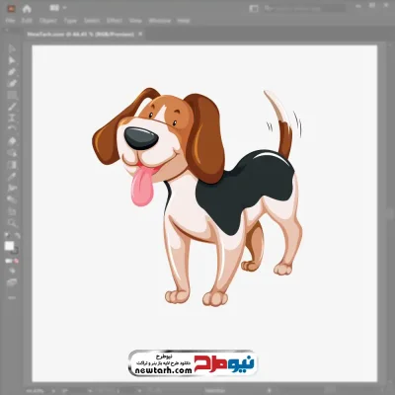
Task: Select the Eraser tool
Action: click(x=12, y=141)
